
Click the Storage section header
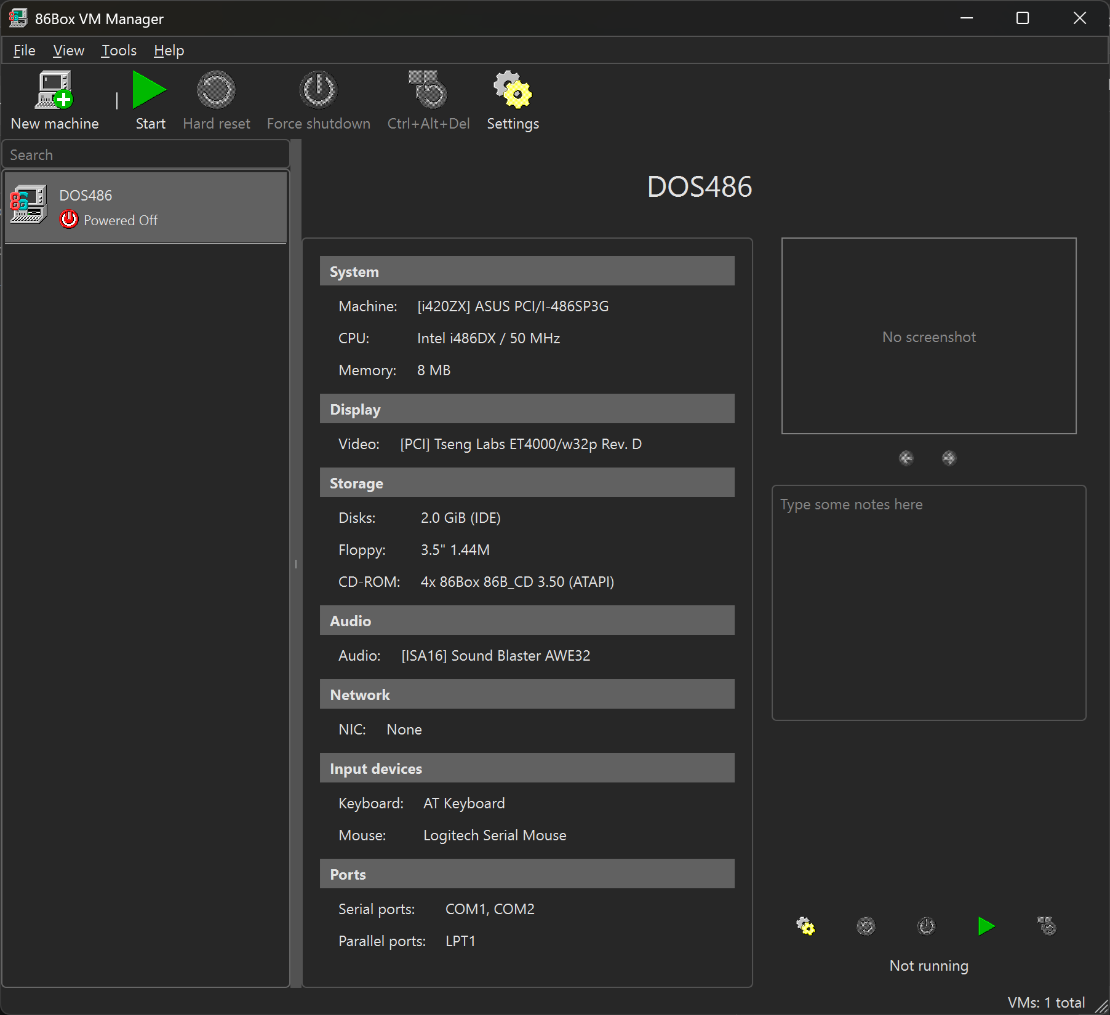click(527, 483)
